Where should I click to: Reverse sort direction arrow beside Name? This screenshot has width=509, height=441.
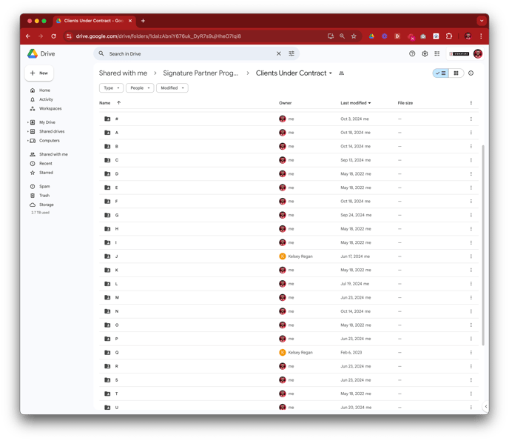coord(118,103)
